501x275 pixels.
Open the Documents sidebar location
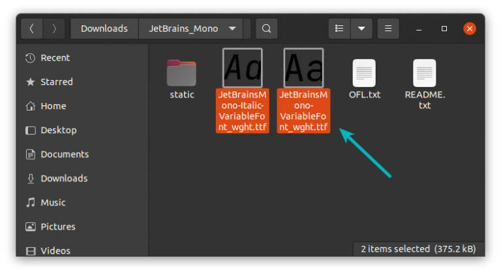64,154
